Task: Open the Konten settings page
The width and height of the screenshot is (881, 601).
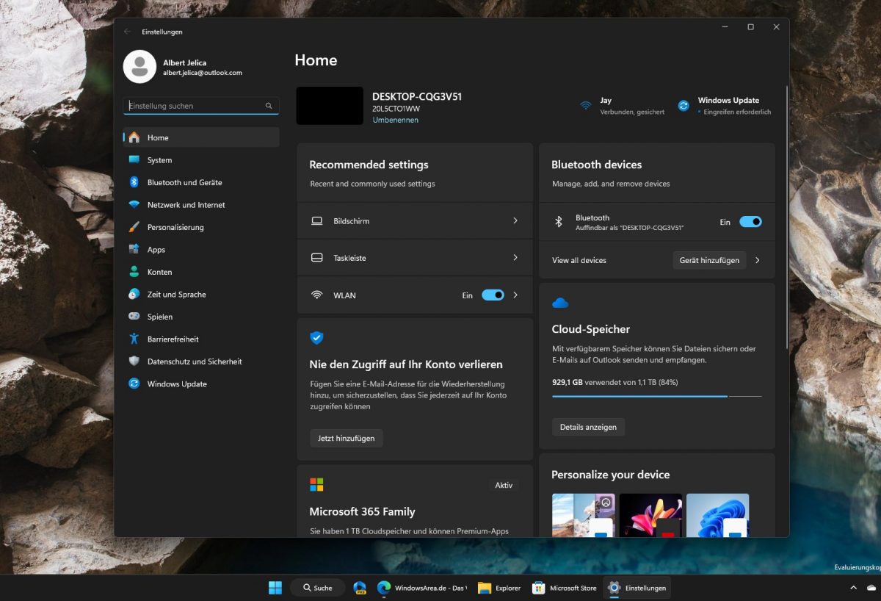Action: (159, 272)
